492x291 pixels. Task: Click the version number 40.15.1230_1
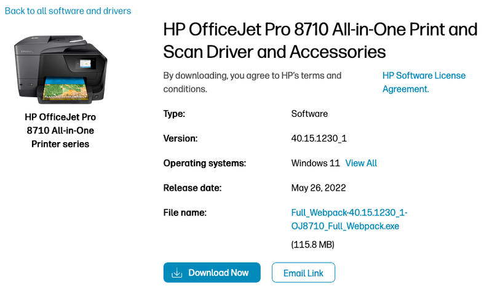pos(319,138)
